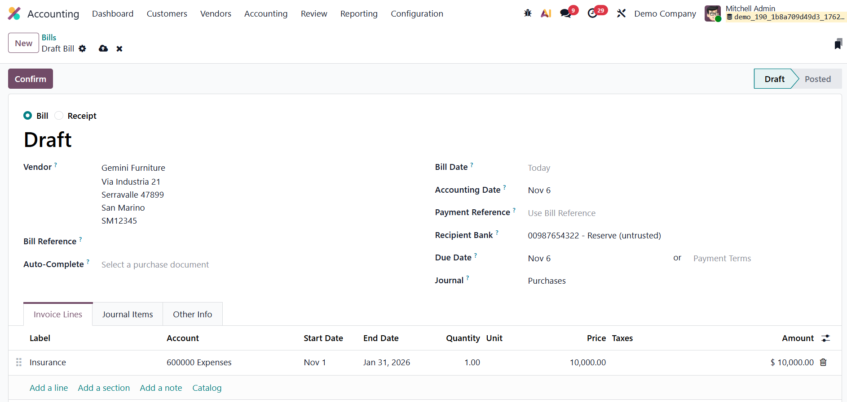The height and width of the screenshot is (402, 847).
Task: Open the activities clock icon
Action: pos(592,13)
